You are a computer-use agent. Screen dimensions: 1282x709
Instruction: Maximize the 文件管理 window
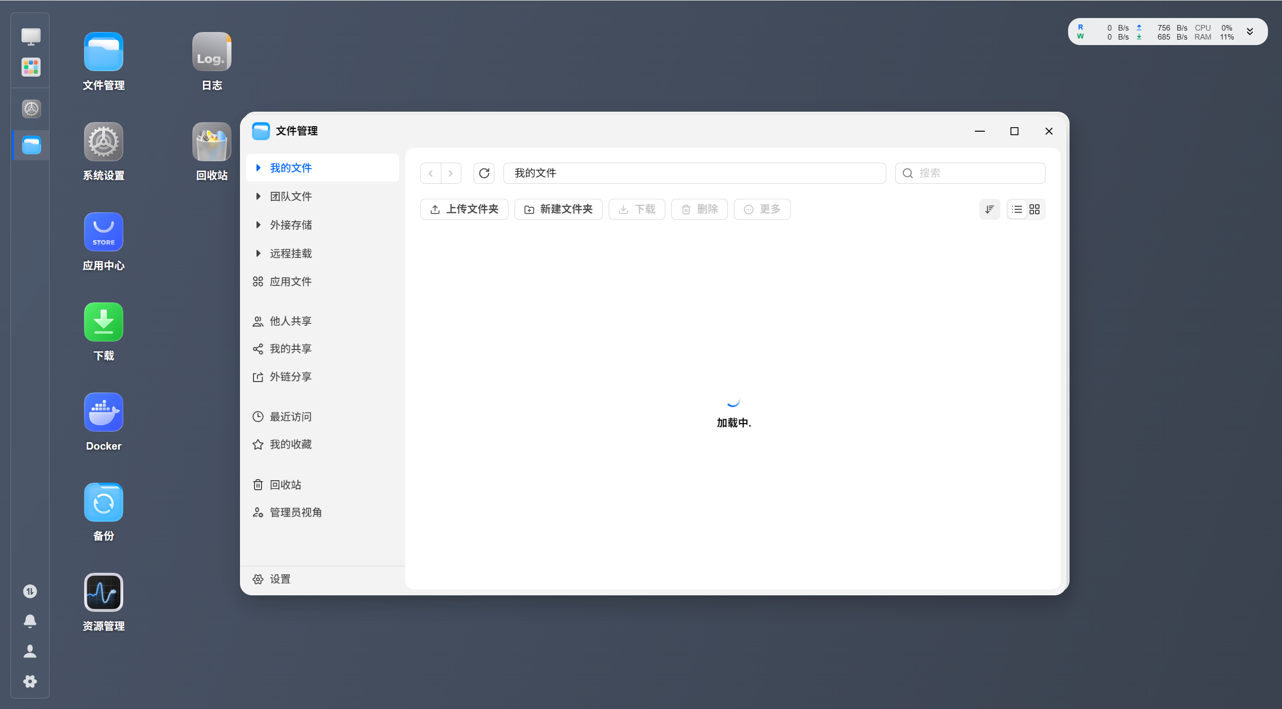point(1014,131)
